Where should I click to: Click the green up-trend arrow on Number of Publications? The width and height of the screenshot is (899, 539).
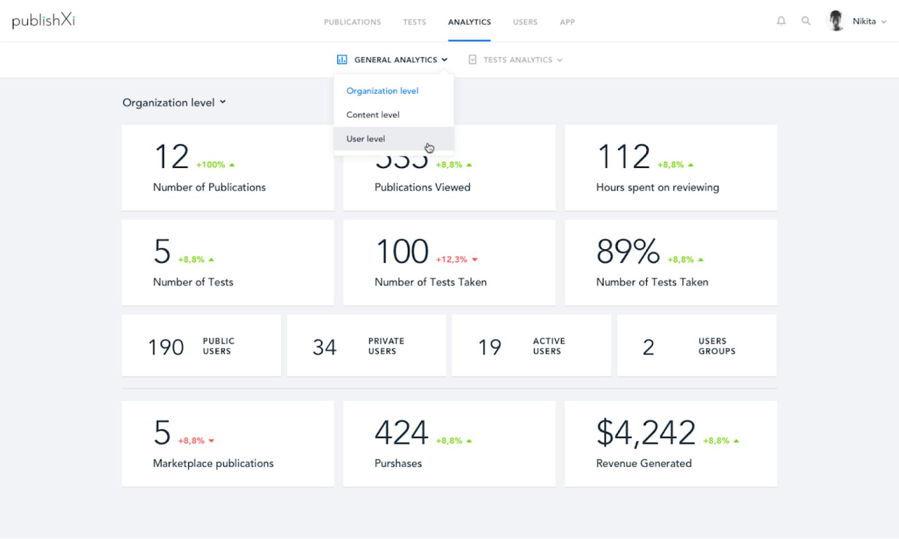(232, 164)
